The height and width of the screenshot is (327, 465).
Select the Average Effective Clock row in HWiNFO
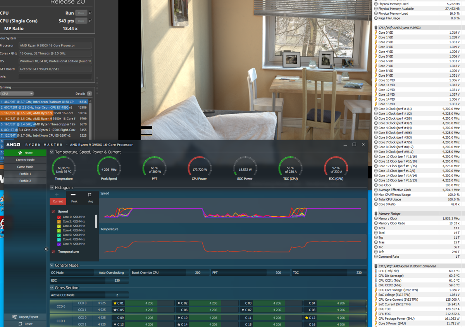[419, 190]
